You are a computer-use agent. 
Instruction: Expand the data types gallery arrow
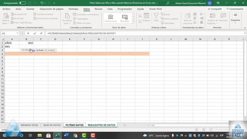point(134,22)
